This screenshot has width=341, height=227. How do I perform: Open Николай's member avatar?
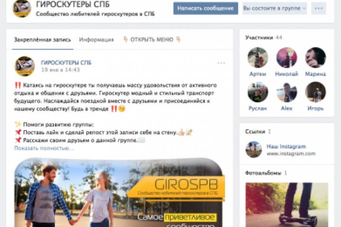point(287,58)
